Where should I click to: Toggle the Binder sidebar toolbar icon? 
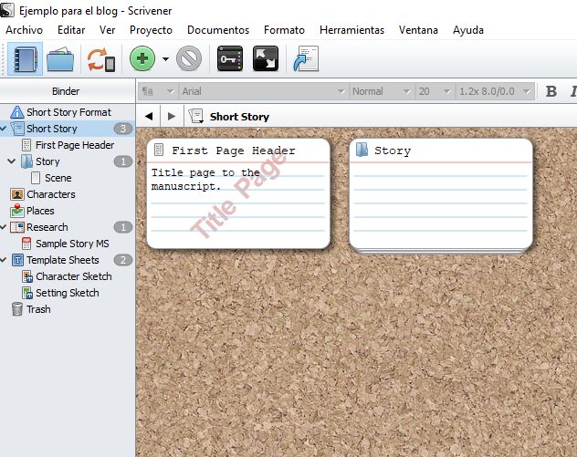pos(25,58)
